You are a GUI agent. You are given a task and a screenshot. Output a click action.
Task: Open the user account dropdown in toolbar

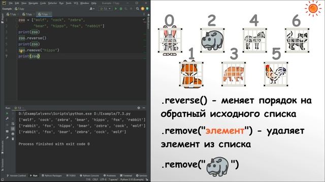click(x=92, y=9)
